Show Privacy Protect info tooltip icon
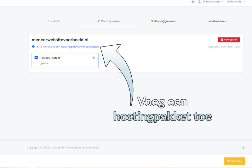252x168 pixels. [94, 58]
